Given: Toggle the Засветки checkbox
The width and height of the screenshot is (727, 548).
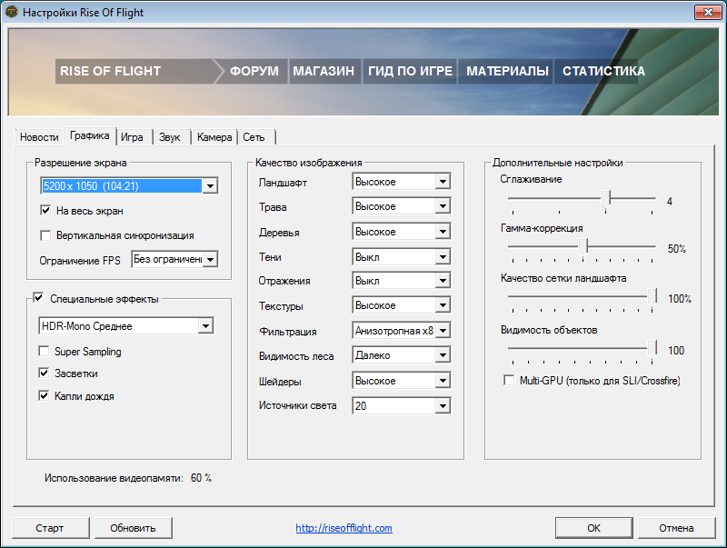Looking at the screenshot, I should [x=44, y=374].
